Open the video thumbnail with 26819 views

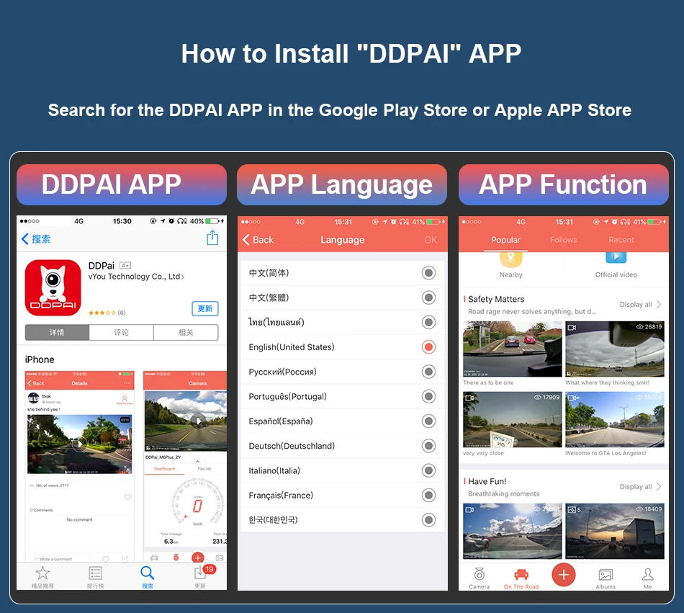(615, 349)
